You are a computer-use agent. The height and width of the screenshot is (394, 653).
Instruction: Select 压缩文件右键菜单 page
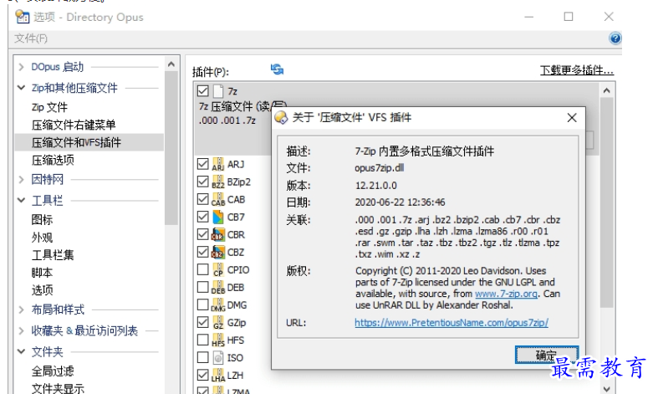[x=74, y=125]
